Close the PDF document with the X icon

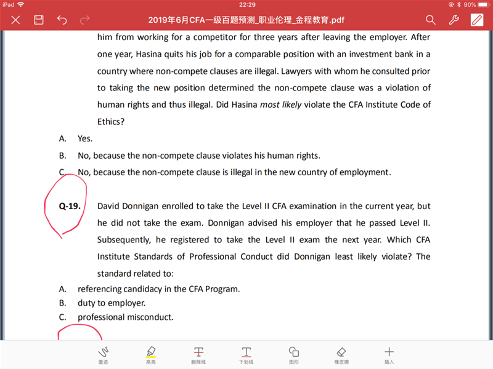click(x=15, y=20)
